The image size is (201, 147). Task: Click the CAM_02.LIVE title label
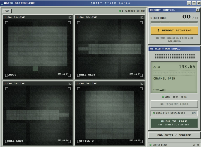[x=88, y=17]
